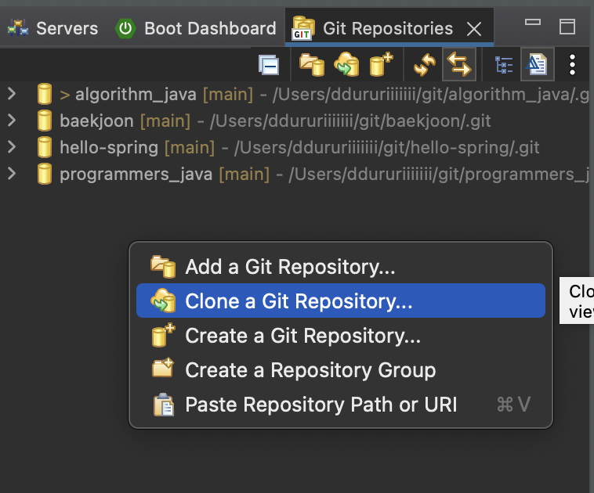
Task: Maximize the Git Repositories view panel
Action: [x=567, y=27]
